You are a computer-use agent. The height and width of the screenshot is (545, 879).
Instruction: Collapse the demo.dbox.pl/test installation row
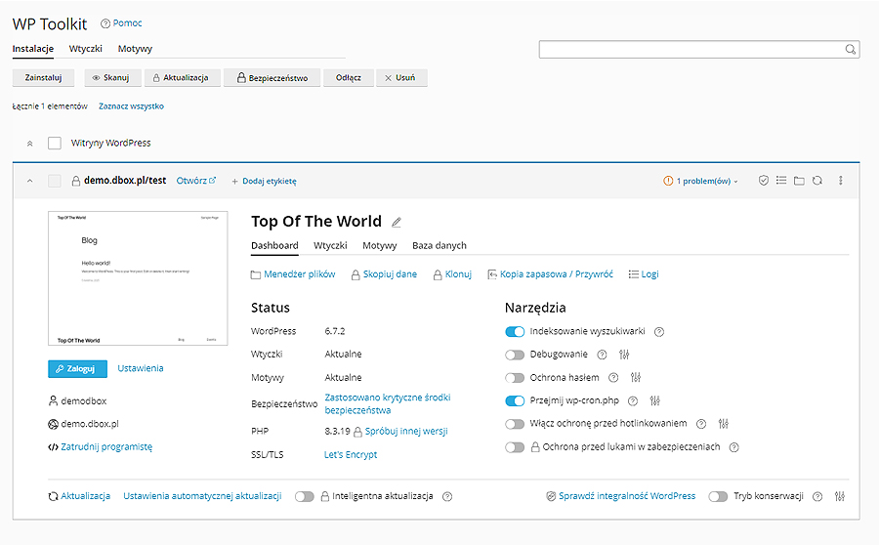coord(29,181)
